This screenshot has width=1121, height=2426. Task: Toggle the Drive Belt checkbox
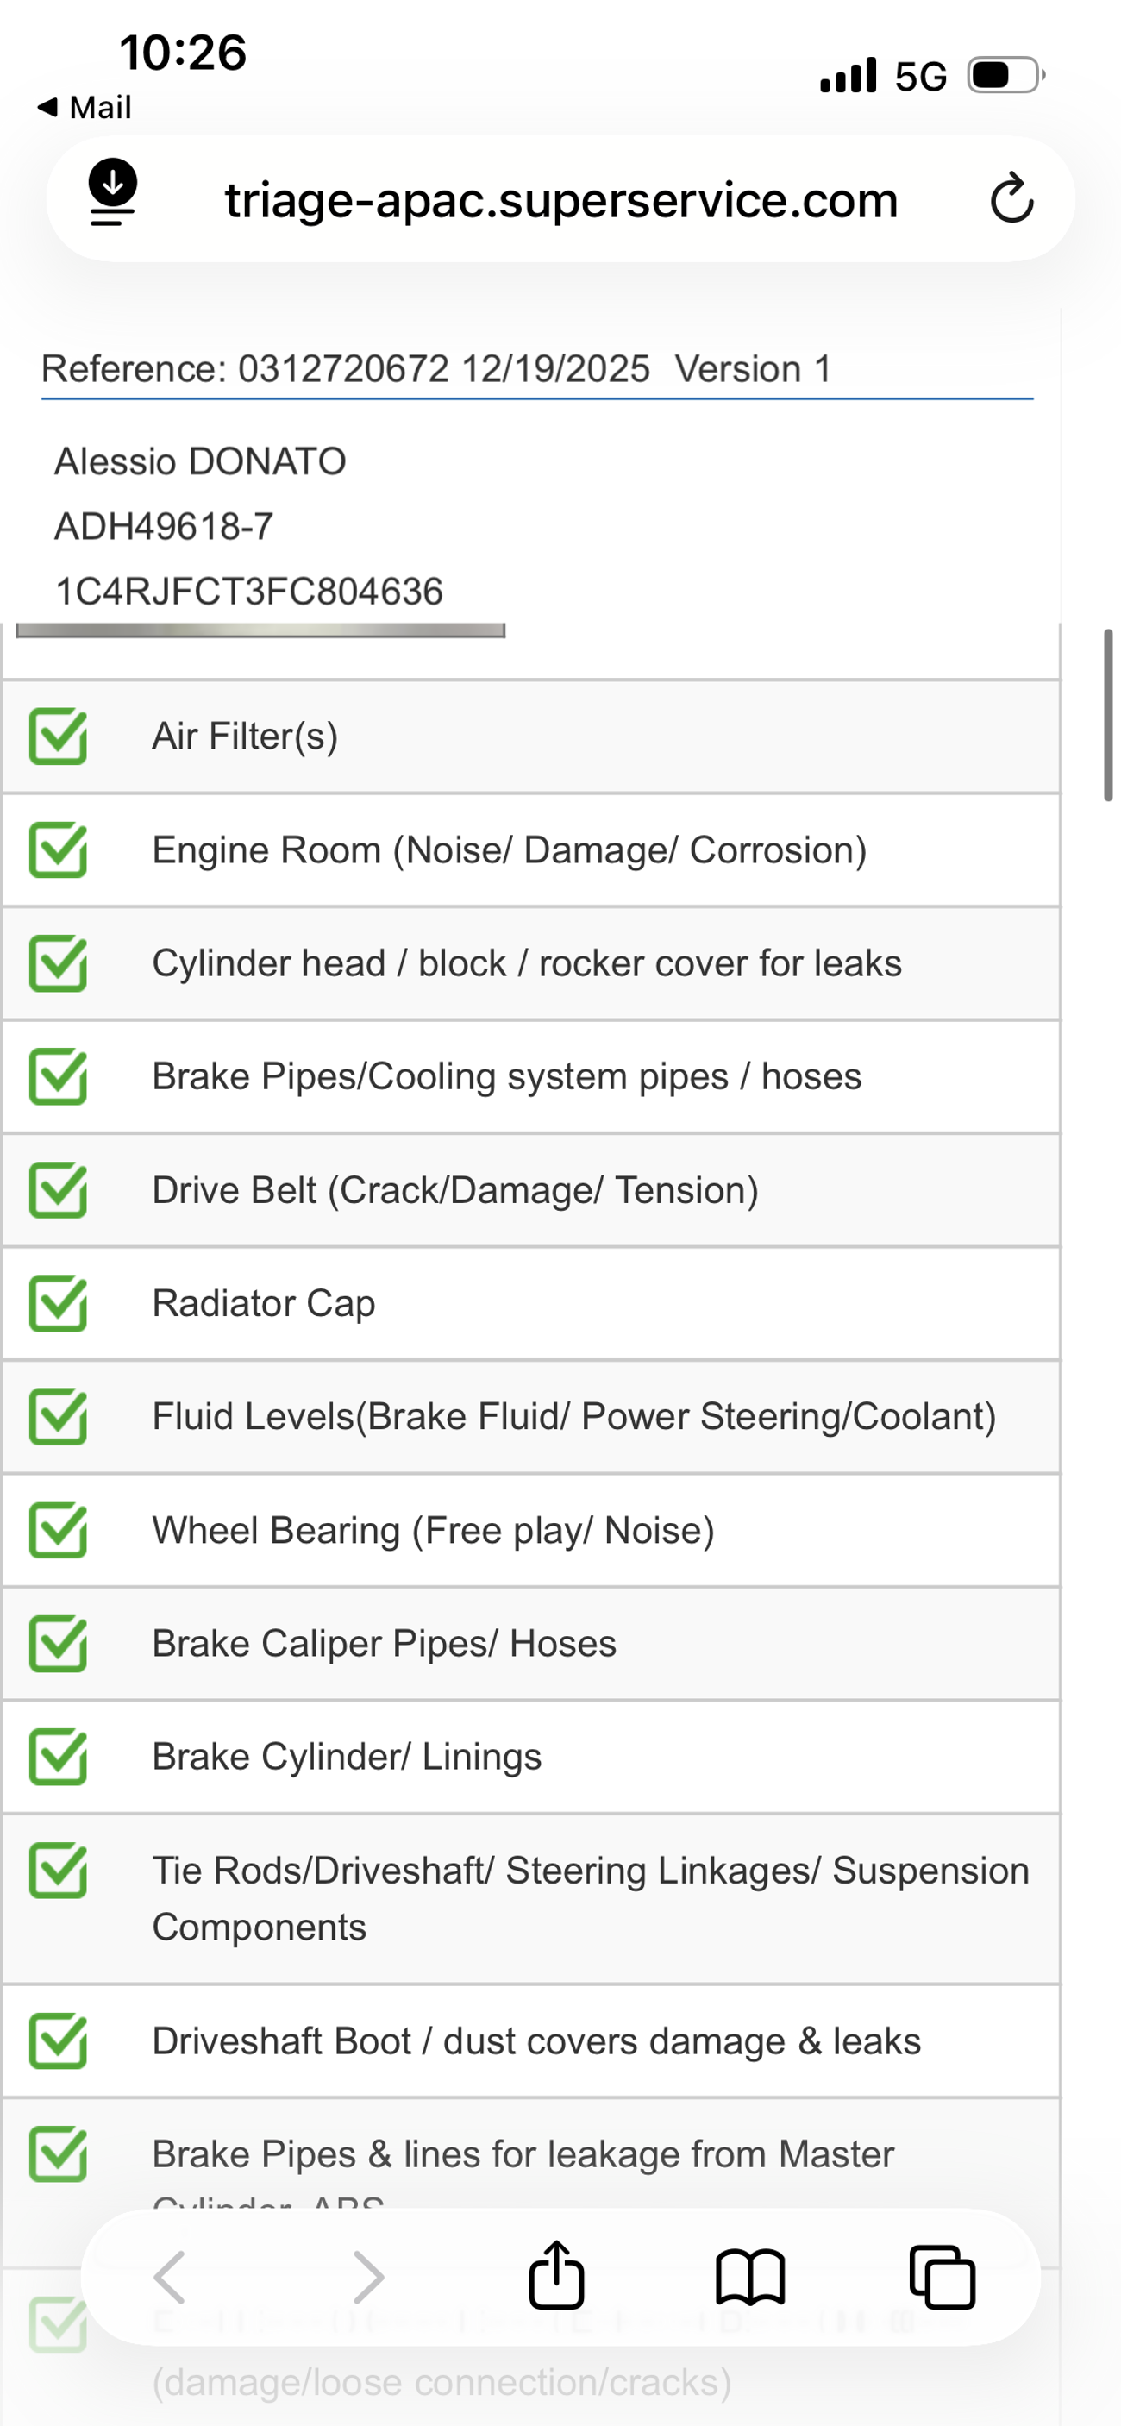pos(59,1190)
